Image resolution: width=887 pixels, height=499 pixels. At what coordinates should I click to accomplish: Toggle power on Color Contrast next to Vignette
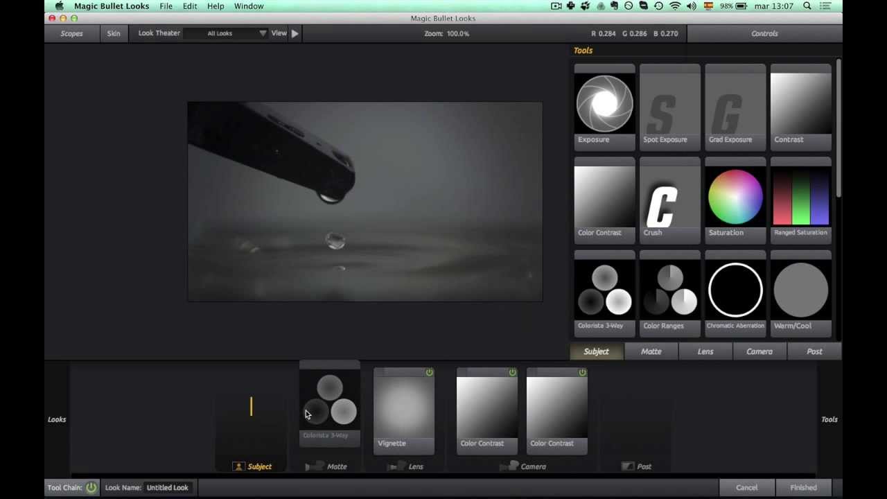(513, 373)
